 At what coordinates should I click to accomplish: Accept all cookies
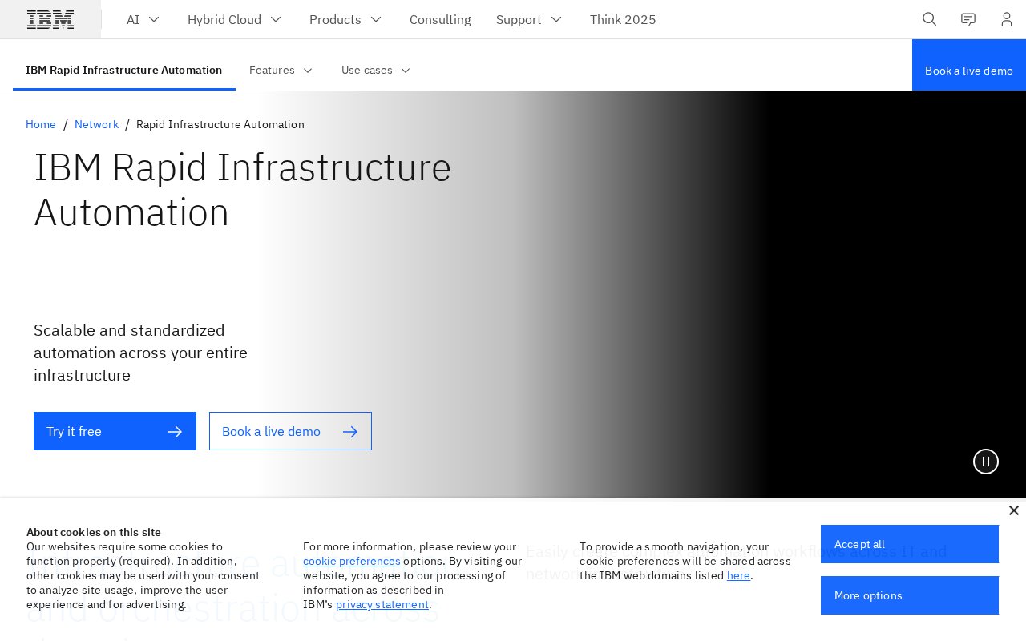[x=910, y=544]
